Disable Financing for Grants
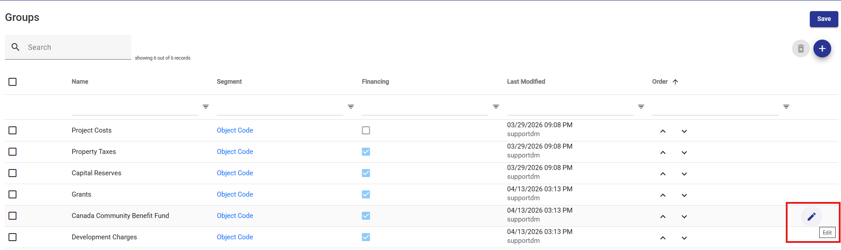 tap(366, 194)
